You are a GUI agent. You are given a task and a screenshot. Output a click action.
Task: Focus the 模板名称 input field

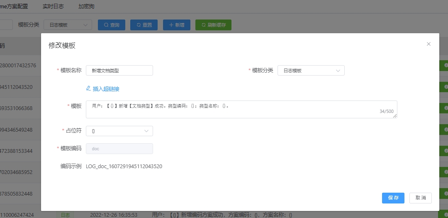click(119, 70)
